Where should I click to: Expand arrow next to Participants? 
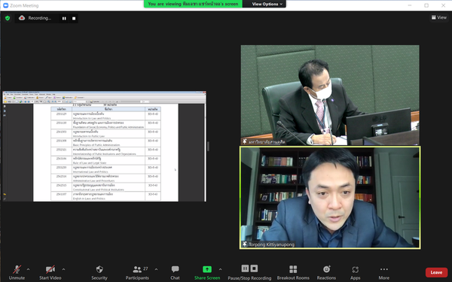click(156, 269)
